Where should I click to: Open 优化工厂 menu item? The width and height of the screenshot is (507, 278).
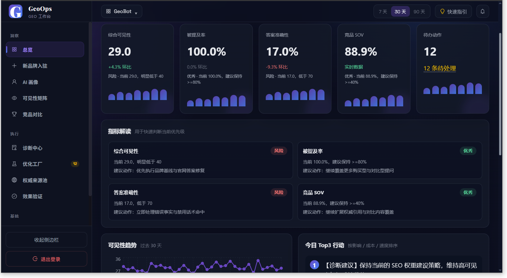pos(45,164)
